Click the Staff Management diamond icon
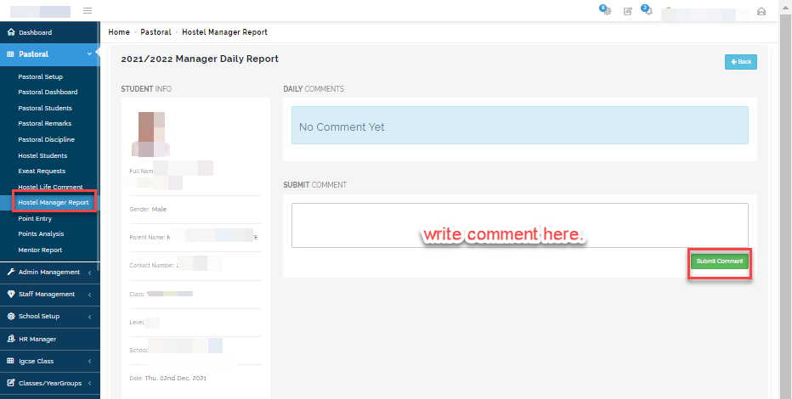The image size is (792, 399). [10, 294]
